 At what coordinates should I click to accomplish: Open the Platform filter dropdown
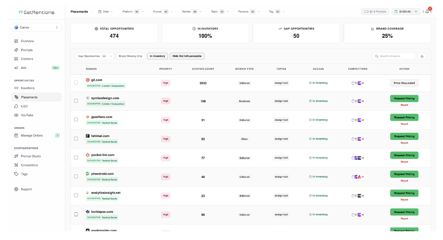[133, 11]
